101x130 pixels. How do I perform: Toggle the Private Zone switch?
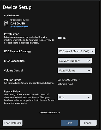pyautogui.click(x=60, y=38)
